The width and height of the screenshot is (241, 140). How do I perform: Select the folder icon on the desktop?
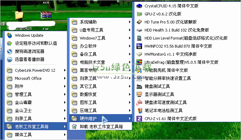pyautogui.click(x=19, y=15)
